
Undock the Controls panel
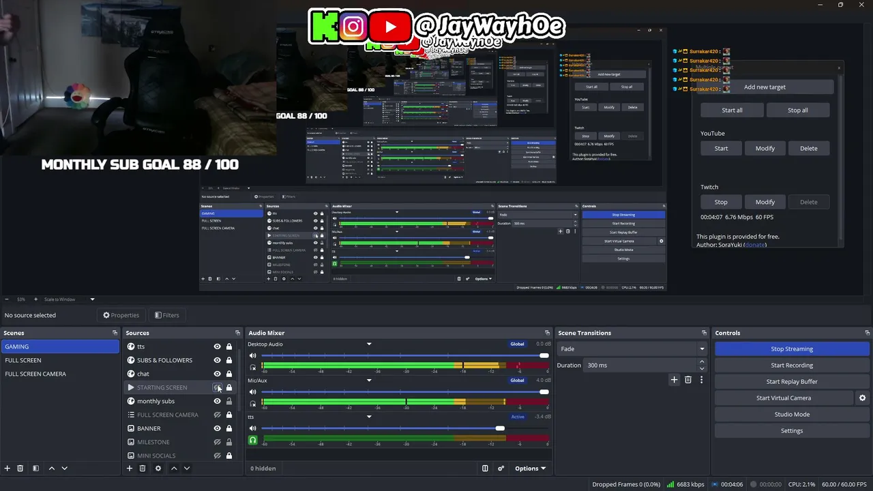pos(865,333)
